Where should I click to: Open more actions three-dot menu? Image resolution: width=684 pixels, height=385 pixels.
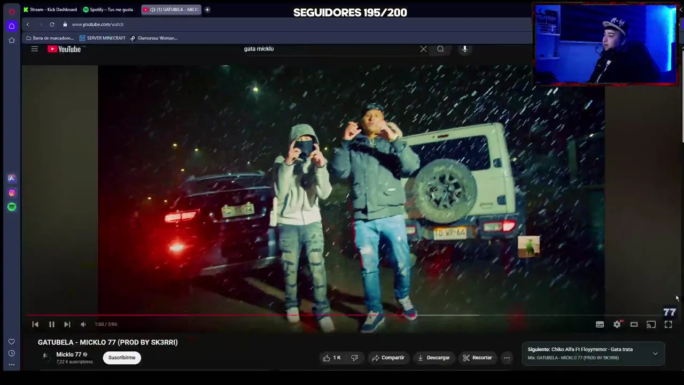[x=507, y=358]
